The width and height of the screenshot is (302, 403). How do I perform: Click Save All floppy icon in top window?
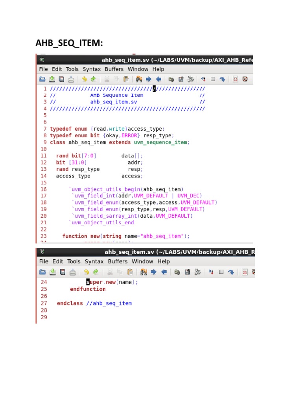(61, 79)
